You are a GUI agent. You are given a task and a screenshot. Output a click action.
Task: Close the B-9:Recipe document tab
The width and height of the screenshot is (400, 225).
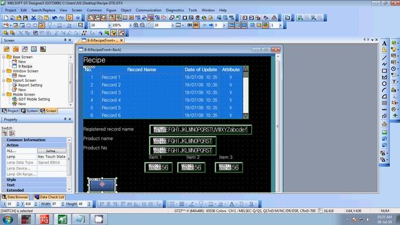click(x=121, y=40)
